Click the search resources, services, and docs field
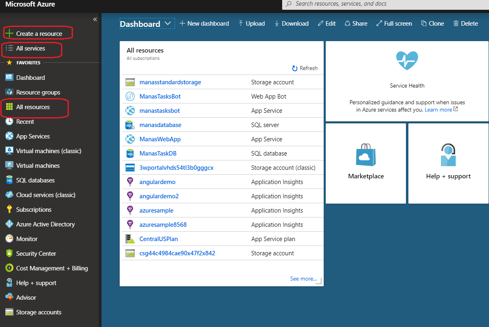 point(386,4)
